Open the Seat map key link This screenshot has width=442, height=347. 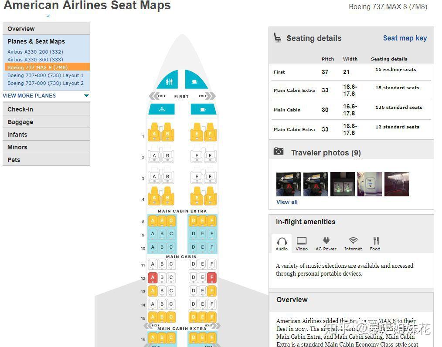click(x=405, y=38)
